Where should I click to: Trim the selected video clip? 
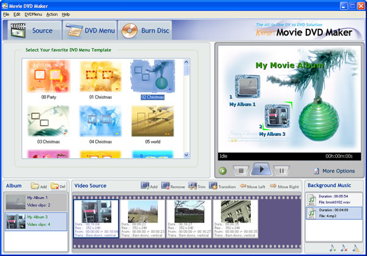click(x=197, y=186)
